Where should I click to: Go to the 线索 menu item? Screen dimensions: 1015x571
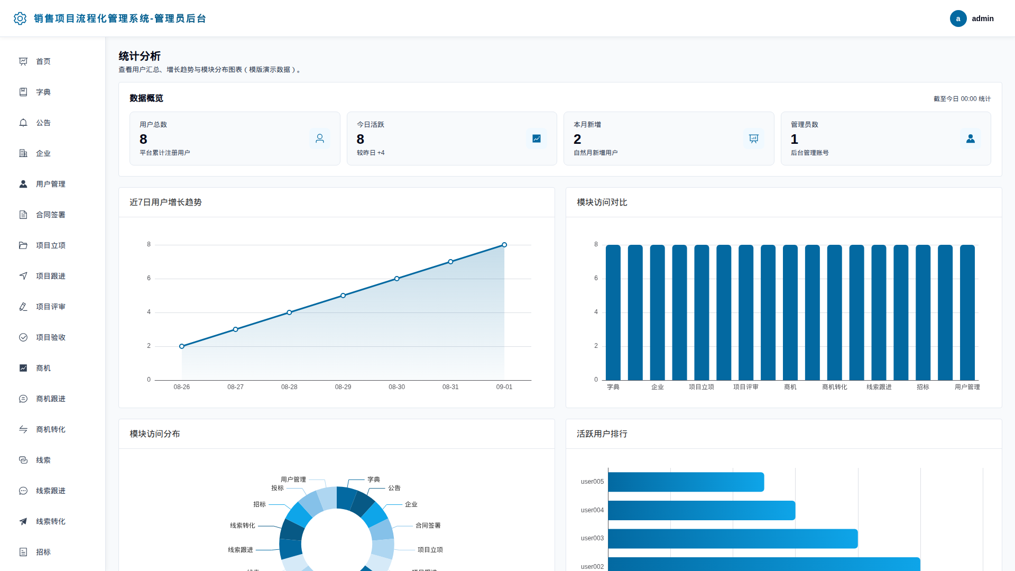point(53,460)
